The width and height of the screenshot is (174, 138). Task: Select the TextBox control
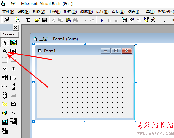click(13, 51)
